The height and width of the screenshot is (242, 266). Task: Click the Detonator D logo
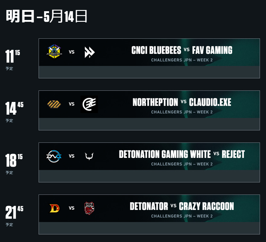point(54,208)
